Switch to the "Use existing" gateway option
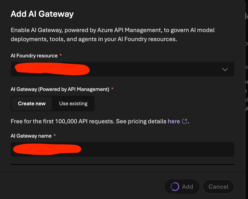The image size is (248, 199). pyautogui.click(x=73, y=104)
